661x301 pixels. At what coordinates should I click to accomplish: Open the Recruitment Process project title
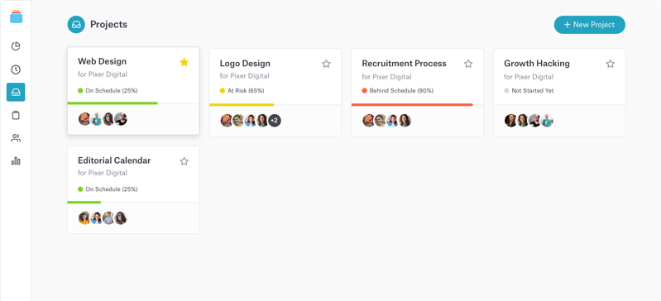click(x=404, y=64)
